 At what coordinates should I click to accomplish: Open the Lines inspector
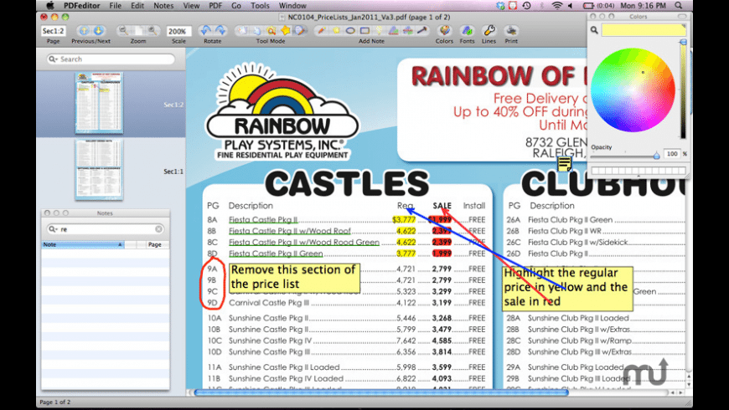coord(489,31)
